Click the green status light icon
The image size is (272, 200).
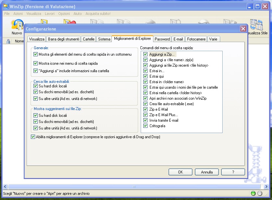click(253, 194)
